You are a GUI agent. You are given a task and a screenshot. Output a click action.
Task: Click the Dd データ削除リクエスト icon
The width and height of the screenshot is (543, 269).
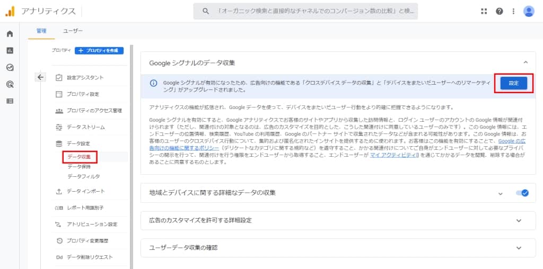(59, 257)
